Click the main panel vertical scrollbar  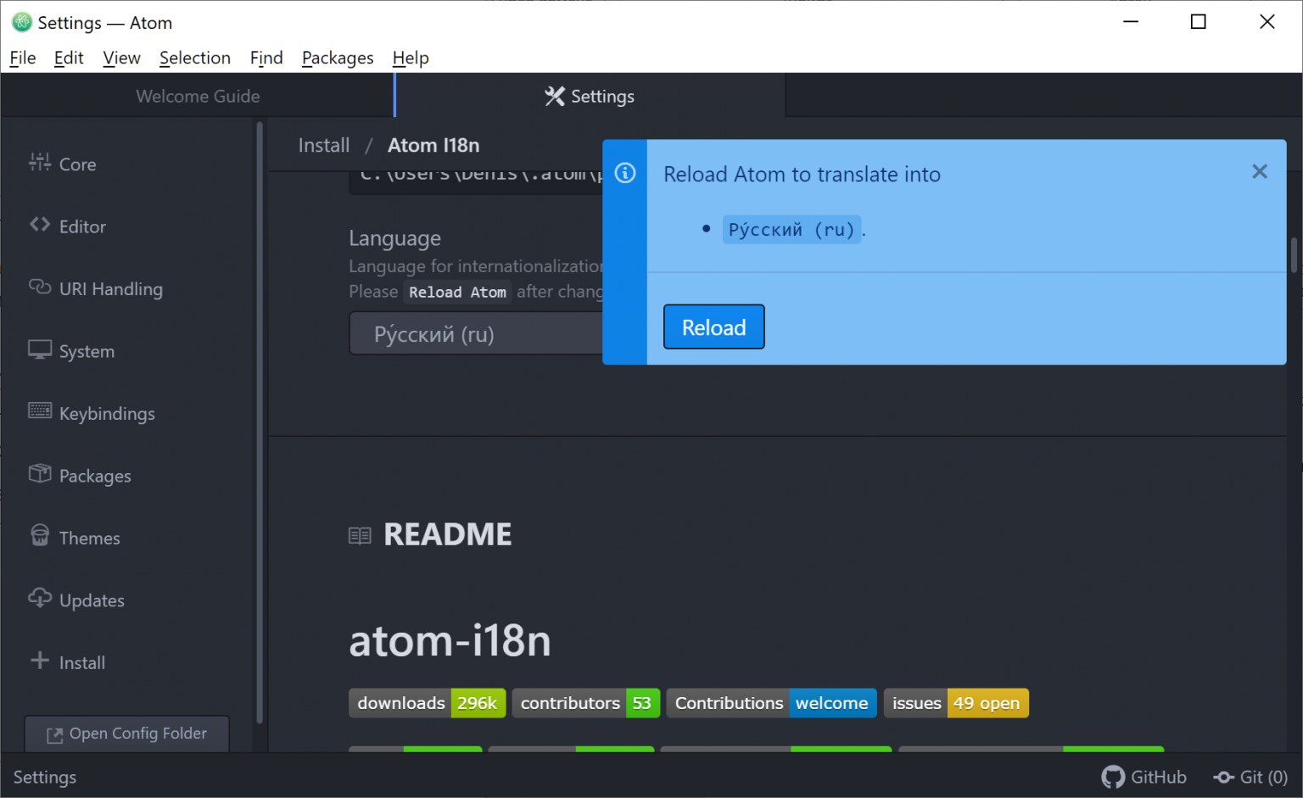tap(1294, 255)
